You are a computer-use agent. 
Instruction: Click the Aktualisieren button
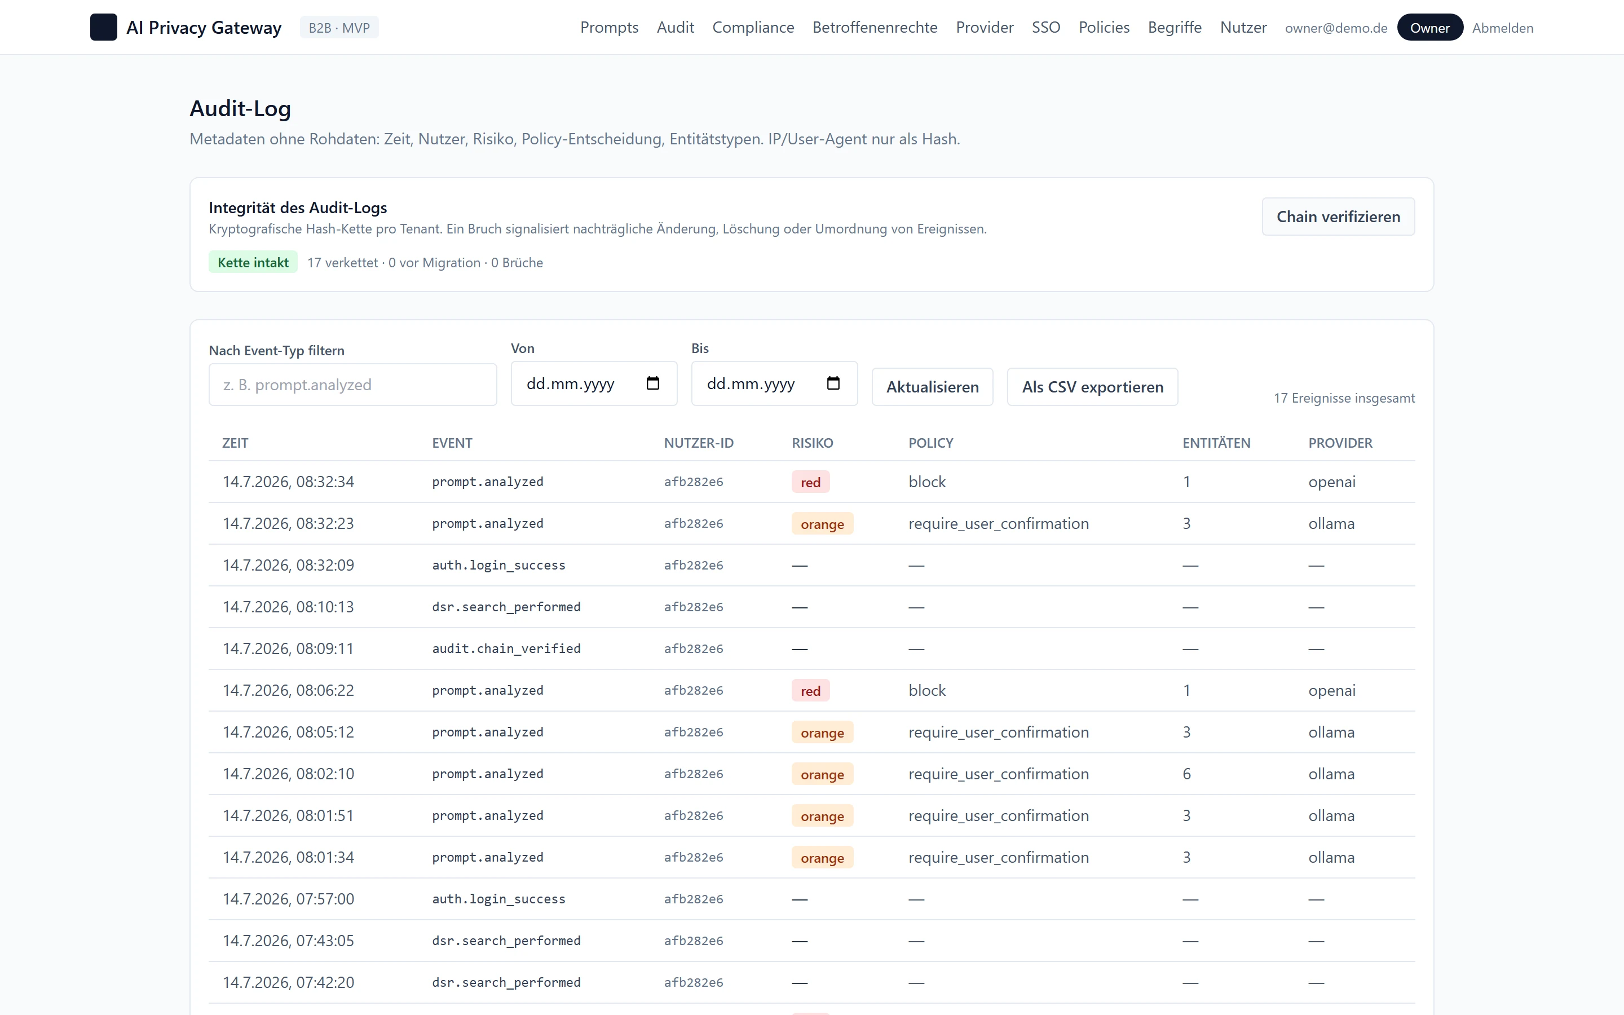(932, 387)
